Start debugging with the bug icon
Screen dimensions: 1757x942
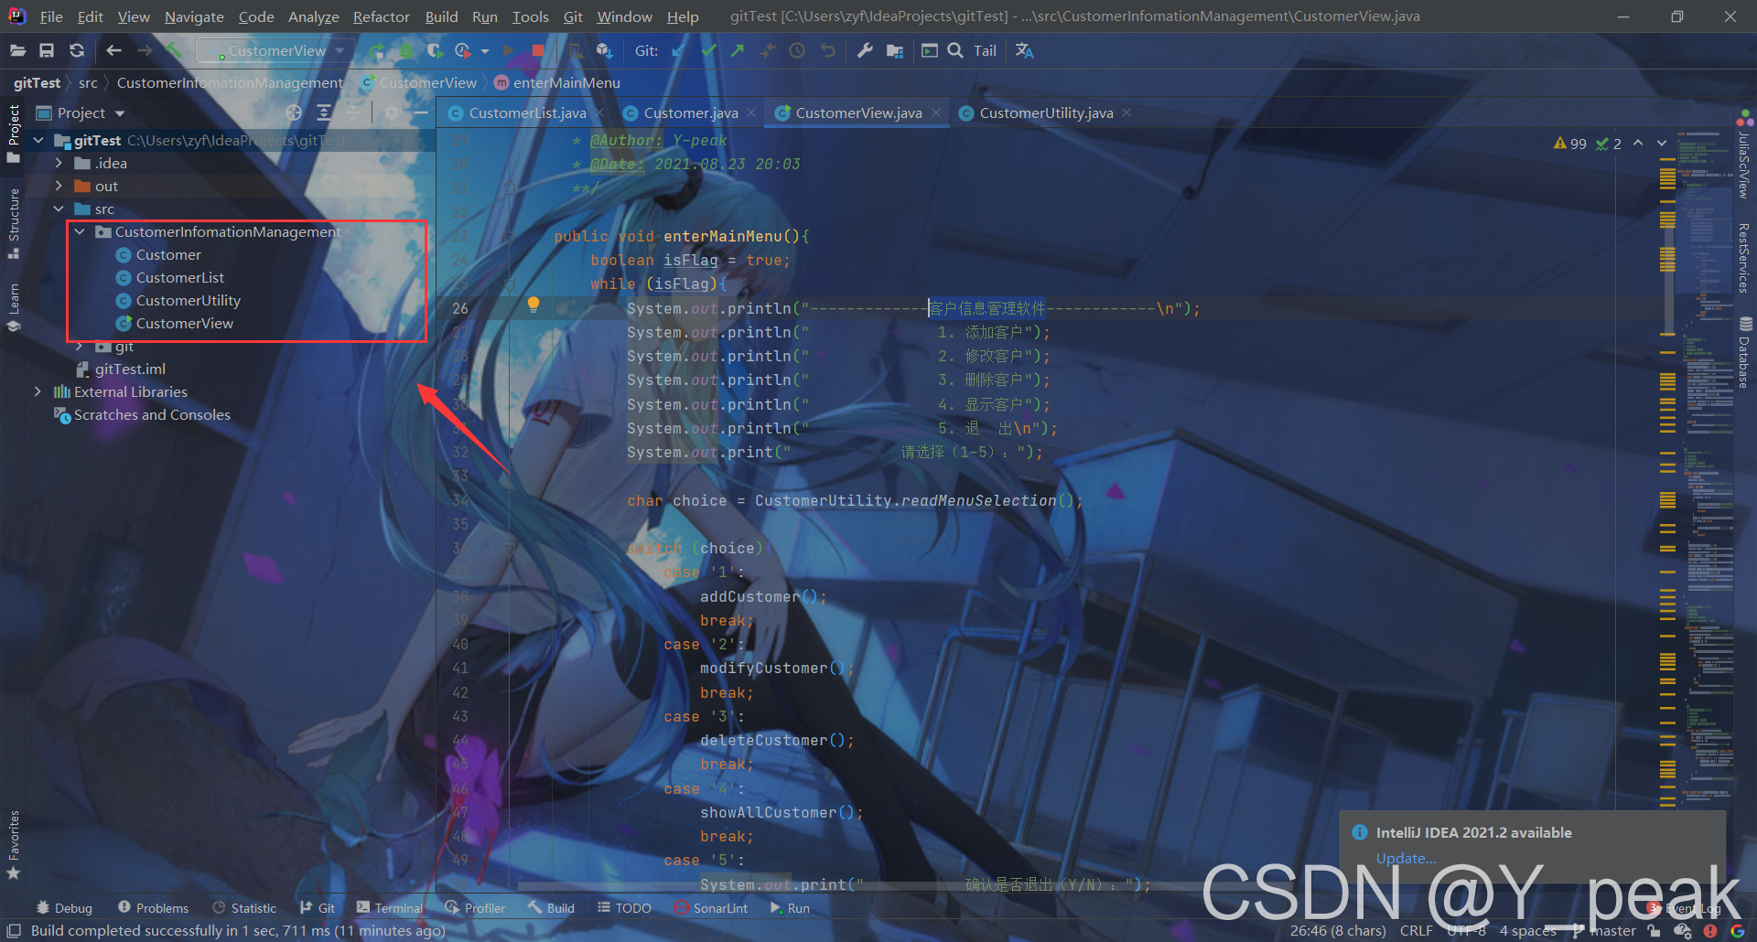coord(405,51)
